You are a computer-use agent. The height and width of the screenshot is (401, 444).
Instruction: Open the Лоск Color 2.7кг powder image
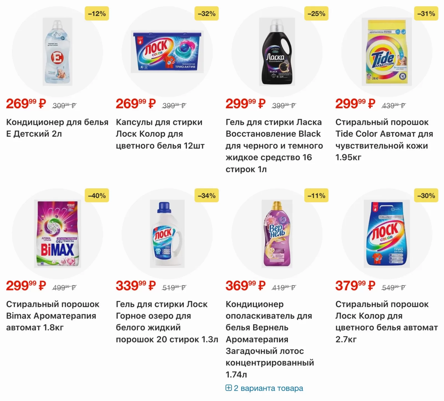(387, 234)
